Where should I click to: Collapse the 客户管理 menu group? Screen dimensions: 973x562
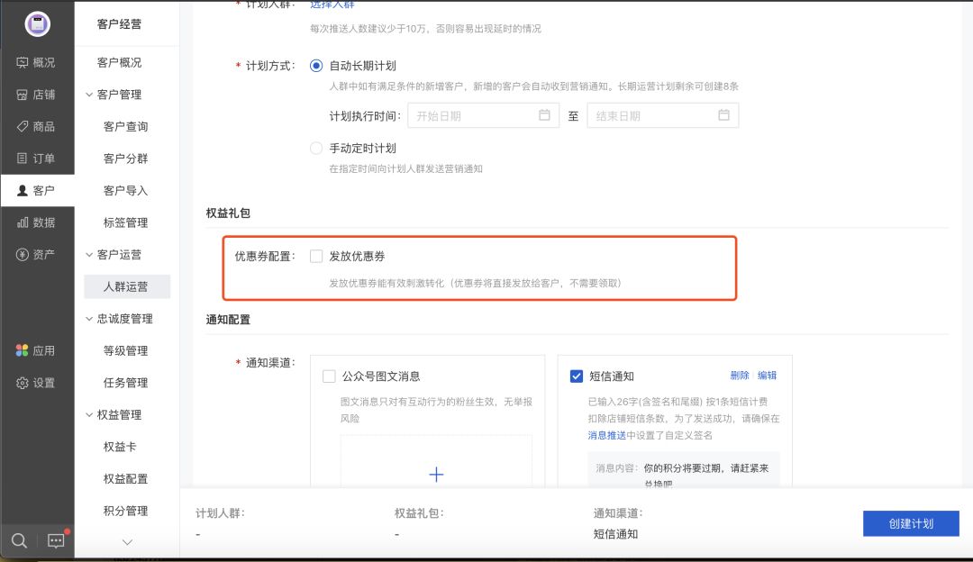90,95
